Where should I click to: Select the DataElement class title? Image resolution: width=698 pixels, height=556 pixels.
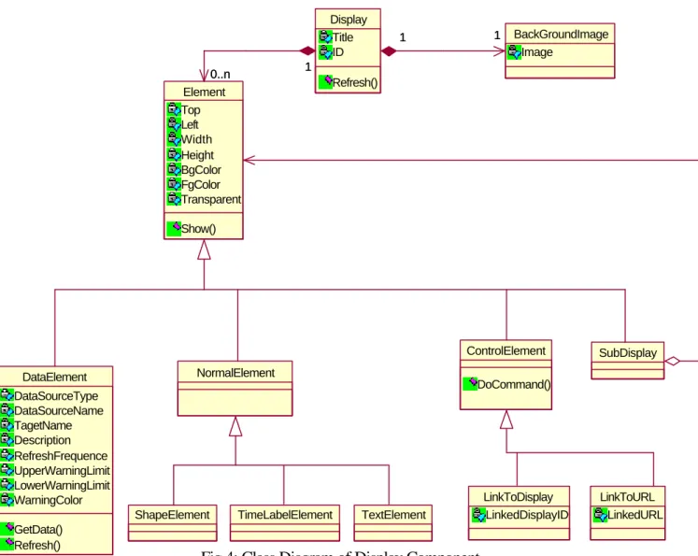coord(54,377)
